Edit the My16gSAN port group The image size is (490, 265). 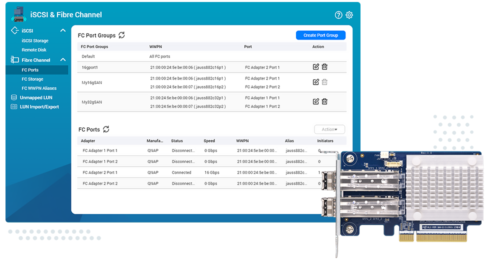point(316,82)
